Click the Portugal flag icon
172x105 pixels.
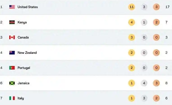pos(12,68)
